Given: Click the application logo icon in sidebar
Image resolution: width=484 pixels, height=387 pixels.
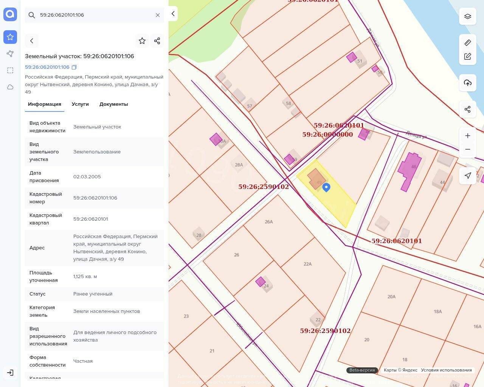Looking at the screenshot, I should click(10, 14).
